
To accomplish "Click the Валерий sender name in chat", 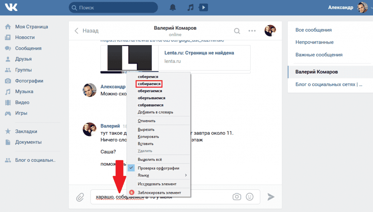I will (x=110, y=126).
